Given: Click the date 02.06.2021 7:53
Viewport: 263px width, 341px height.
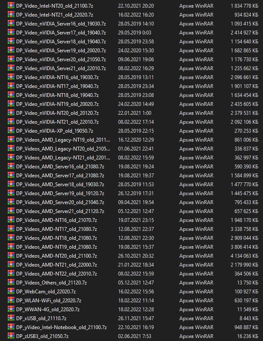Looking at the screenshot, I should point(135,336).
